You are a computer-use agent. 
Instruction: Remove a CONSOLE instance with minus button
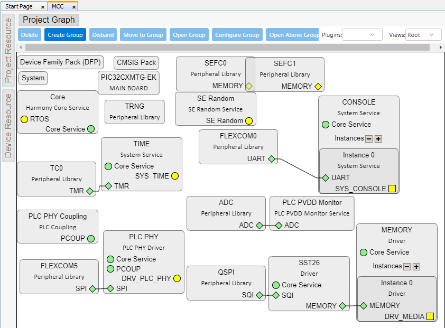[369, 139]
